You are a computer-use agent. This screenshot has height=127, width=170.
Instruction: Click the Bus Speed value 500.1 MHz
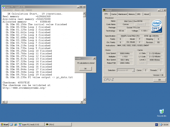click(125, 60)
